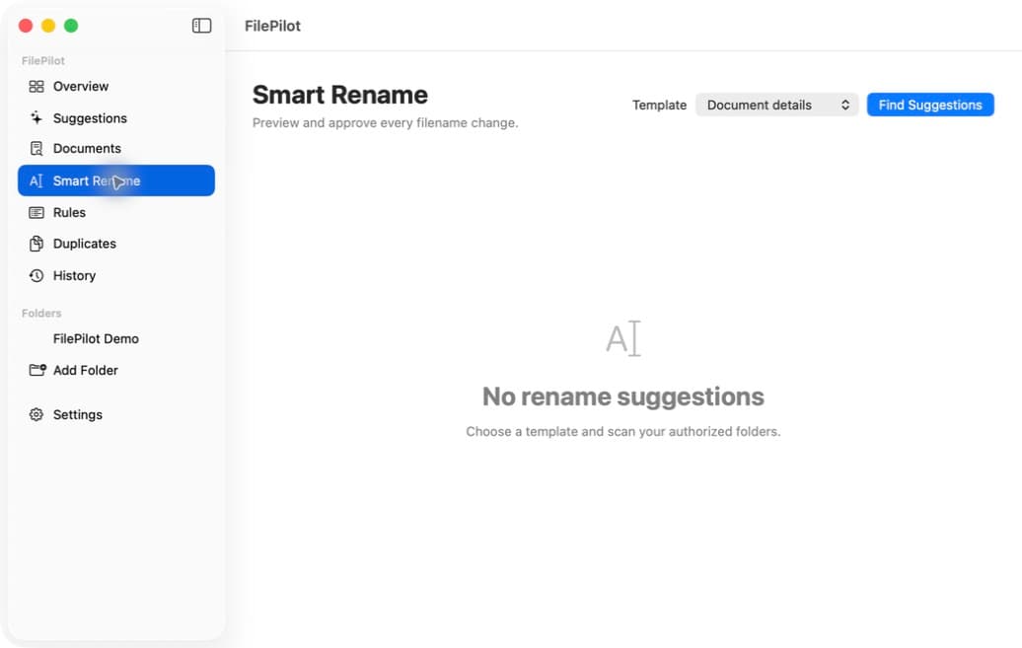The width and height of the screenshot is (1022, 648).
Task: Click the red close window button
Action: click(x=26, y=26)
